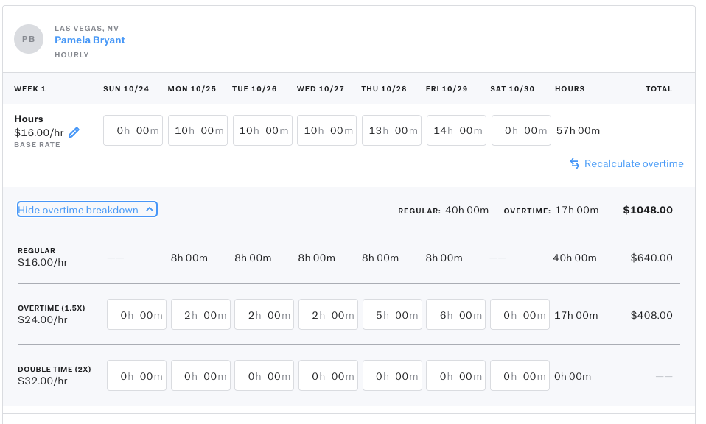
Task: Edit Sunday overtime 1.5x hours field
Action: (x=136, y=314)
